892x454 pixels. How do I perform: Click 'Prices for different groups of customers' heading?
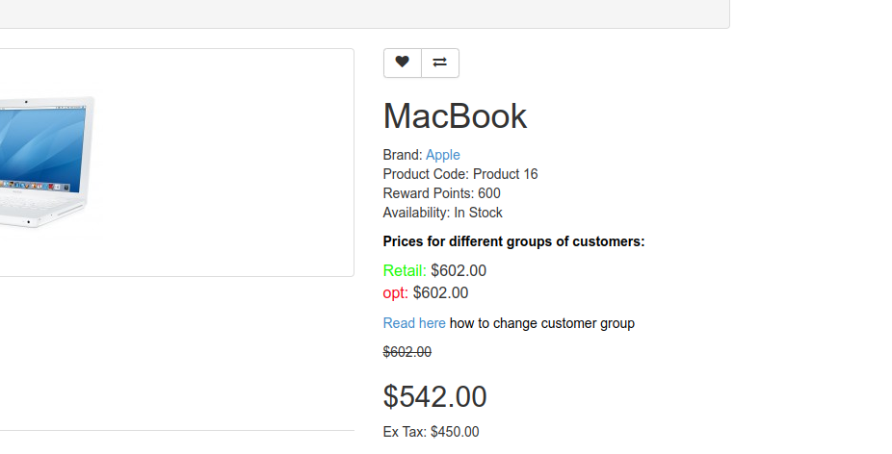[x=513, y=241]
